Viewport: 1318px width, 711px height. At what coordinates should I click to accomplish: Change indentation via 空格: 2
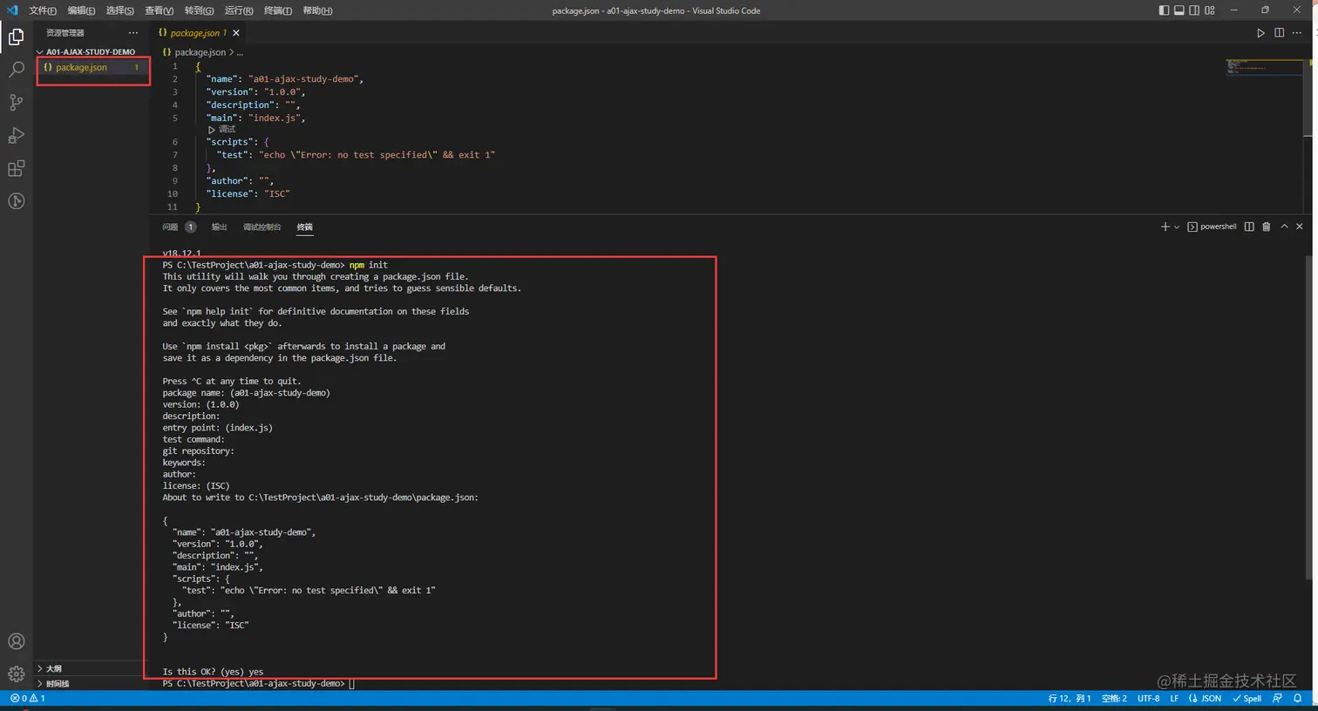[x=1114, y=698]
